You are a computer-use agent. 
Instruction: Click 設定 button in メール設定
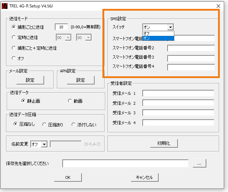(30, 80)
